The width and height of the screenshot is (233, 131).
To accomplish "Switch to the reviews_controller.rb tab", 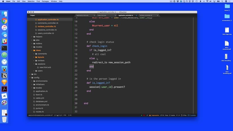I will [146, 15].
